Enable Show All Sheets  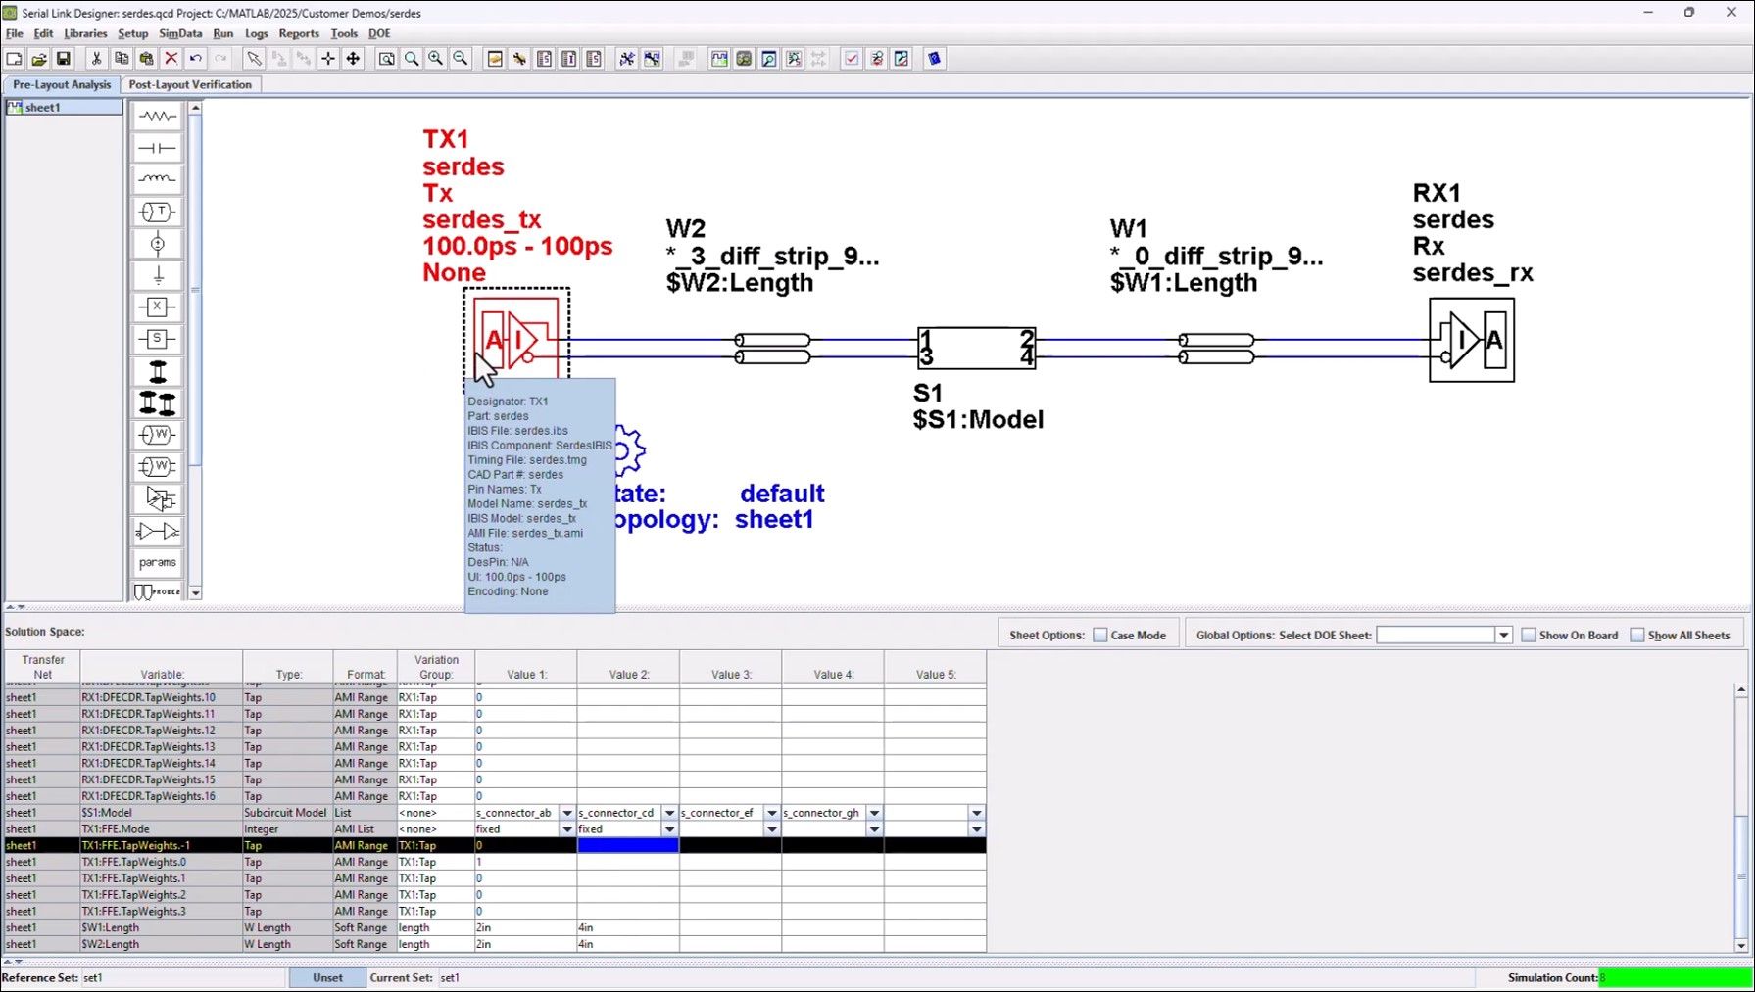coord(1637,635)
